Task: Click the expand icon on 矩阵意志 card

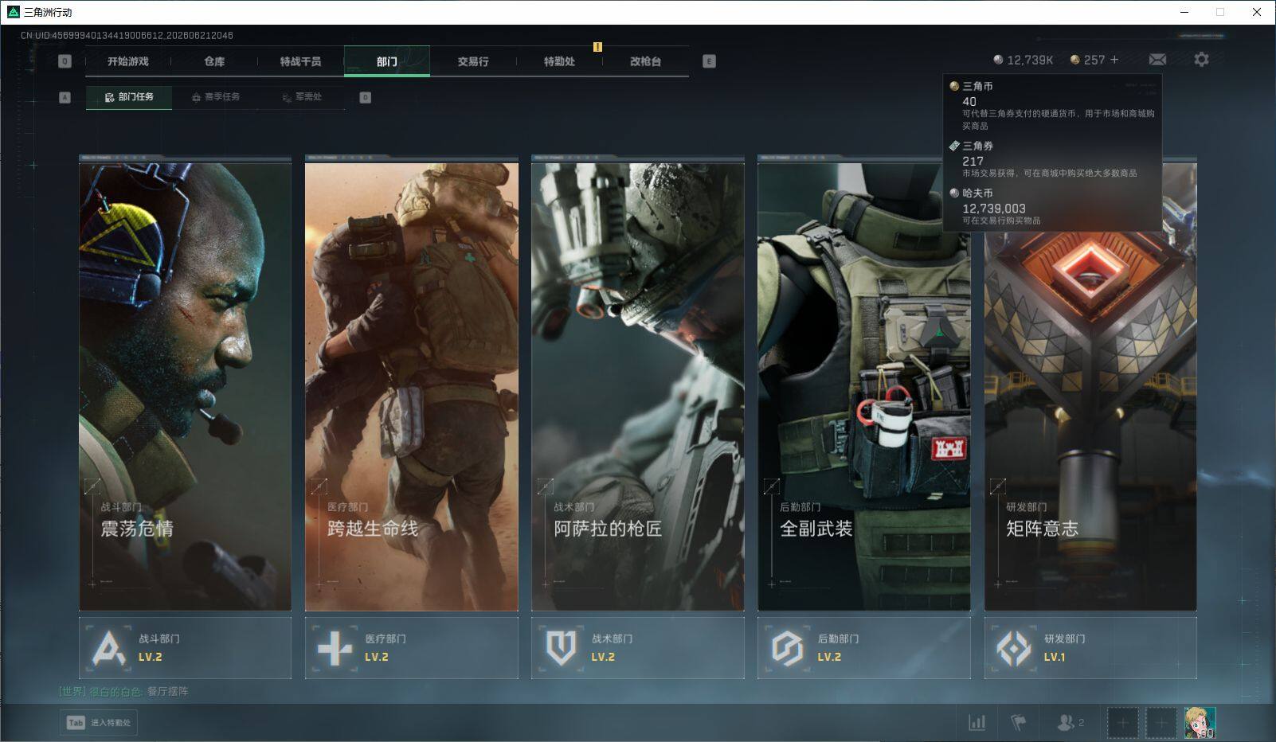Action: pos(997,486)
